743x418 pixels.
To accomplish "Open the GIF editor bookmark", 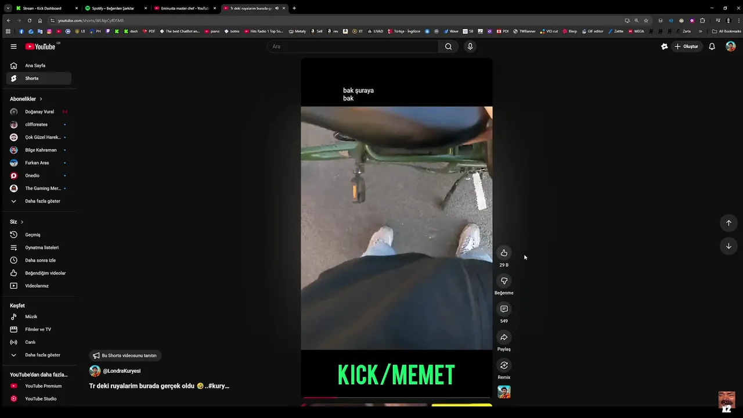I will [x=591, y=31].
